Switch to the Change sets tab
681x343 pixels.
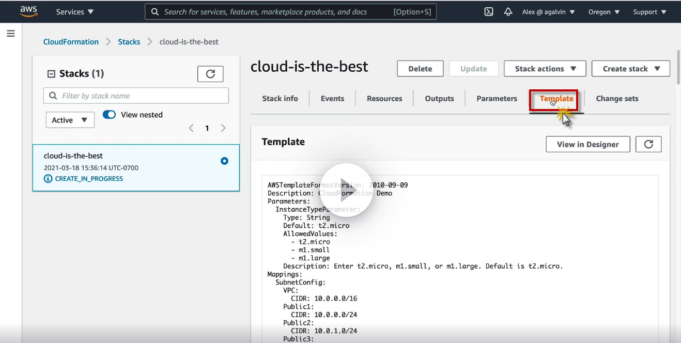(x=617, y=99)
